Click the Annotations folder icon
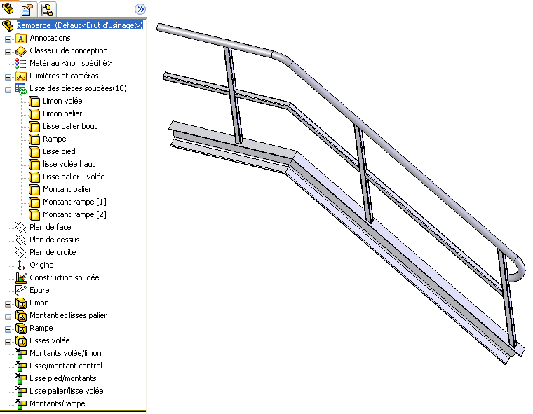533x414 pixels. [21, 39]
